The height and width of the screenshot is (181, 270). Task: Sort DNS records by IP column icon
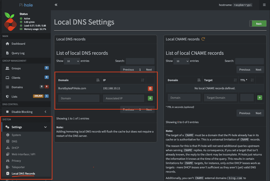[x=143, y=80]
